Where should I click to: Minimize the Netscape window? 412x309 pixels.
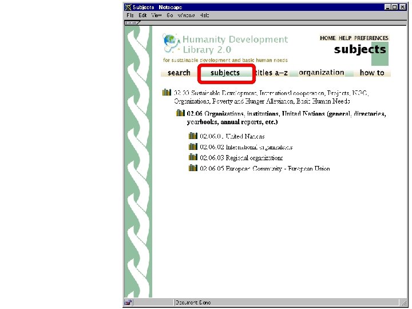387,7
